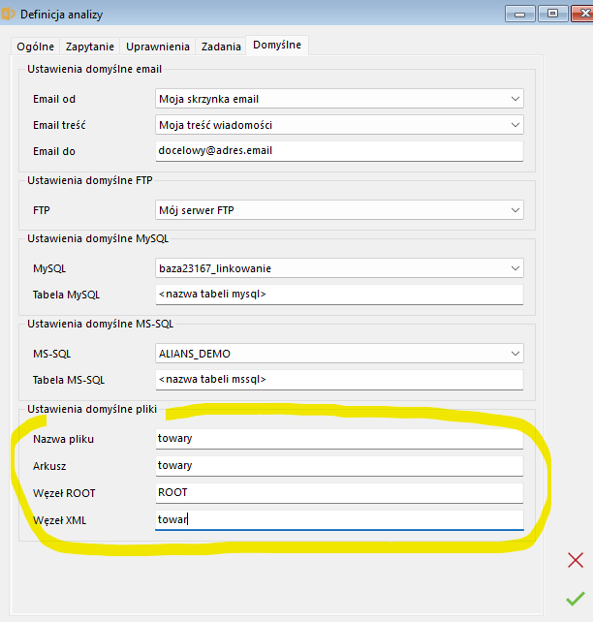Viewport: 593px width, 622px height.
Task: Expand the MS-SQL dropdown showing ALIANS_DEMO
Action: (x=515, y=354)
